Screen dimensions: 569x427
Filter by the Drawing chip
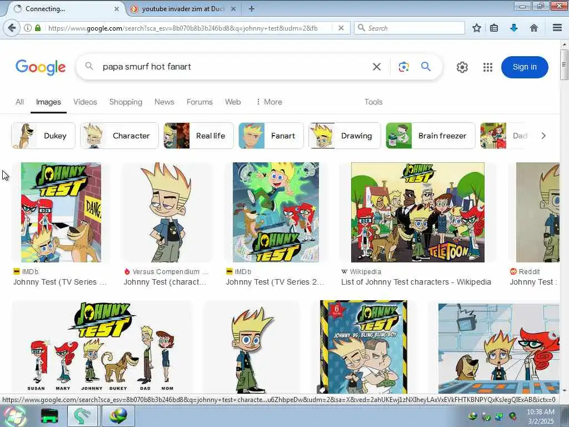click(345, 136)
